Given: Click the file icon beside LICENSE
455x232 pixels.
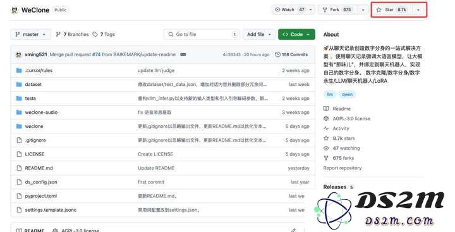Looking at the screenshot, I should pyautogui.click(x=19, y=154).
